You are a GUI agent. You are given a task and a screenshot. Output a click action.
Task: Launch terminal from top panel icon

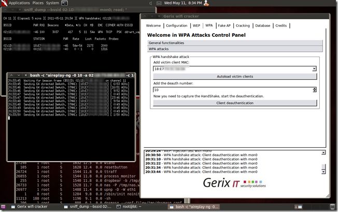64,3
